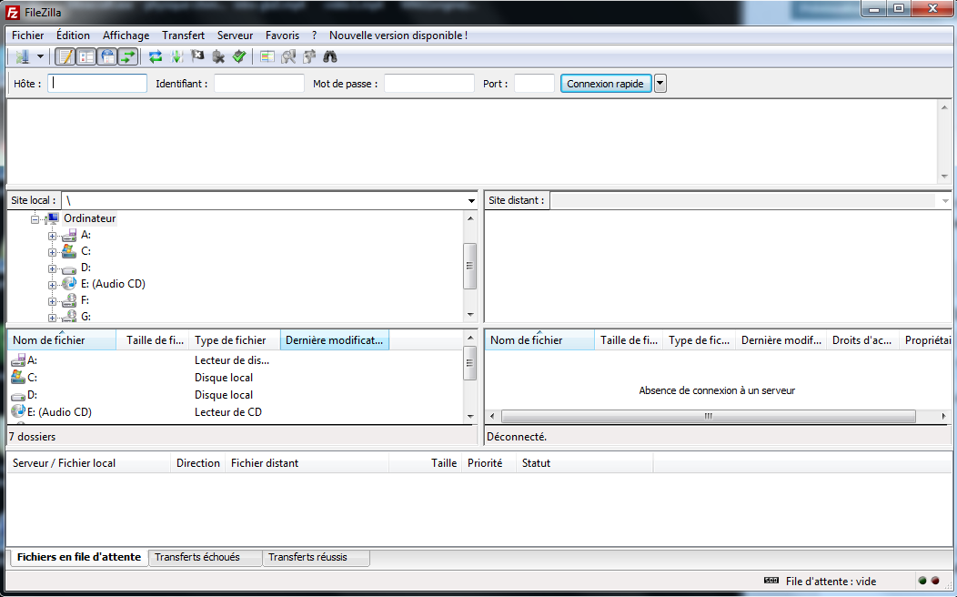Image resolution: width=957 pixels, height=597 pixels.
Task: Open file search binoculars icon
Action: click(x=330, y=56)
